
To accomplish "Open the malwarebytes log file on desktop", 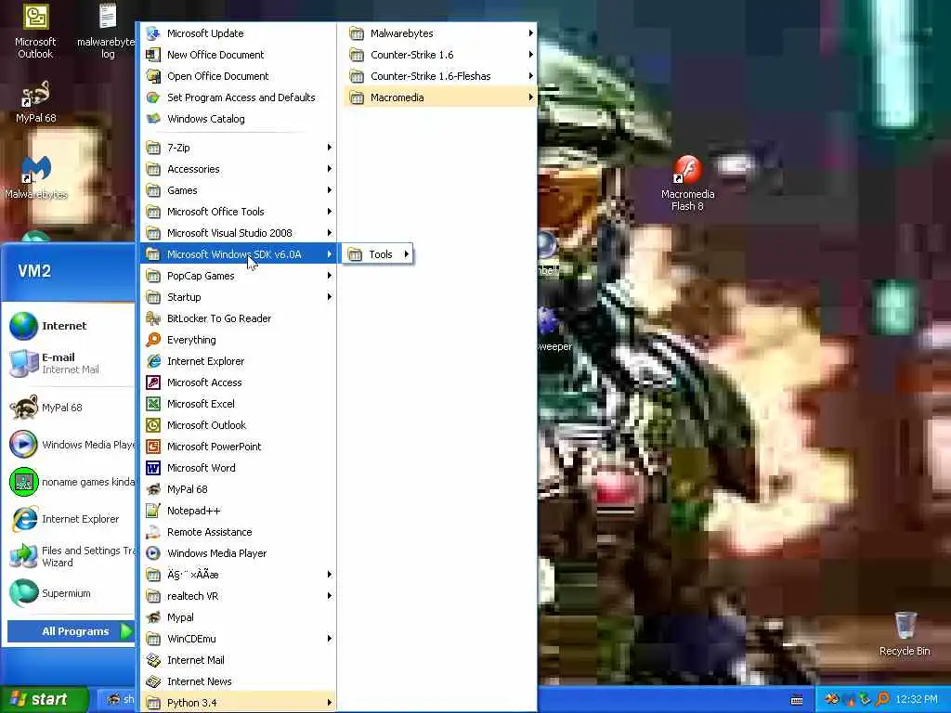I will (107, 31).
